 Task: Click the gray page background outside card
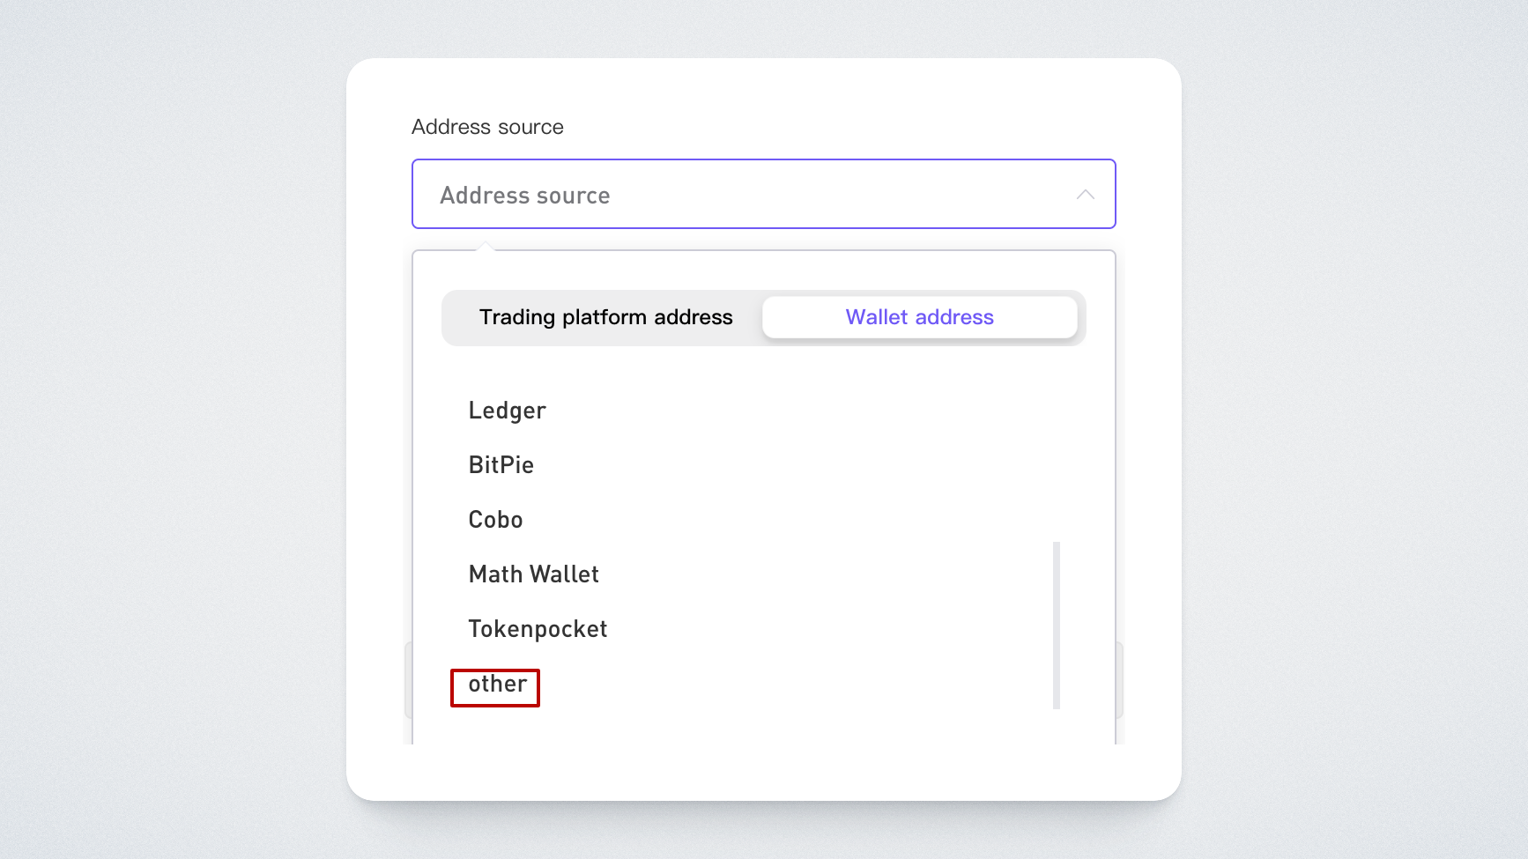176,441
